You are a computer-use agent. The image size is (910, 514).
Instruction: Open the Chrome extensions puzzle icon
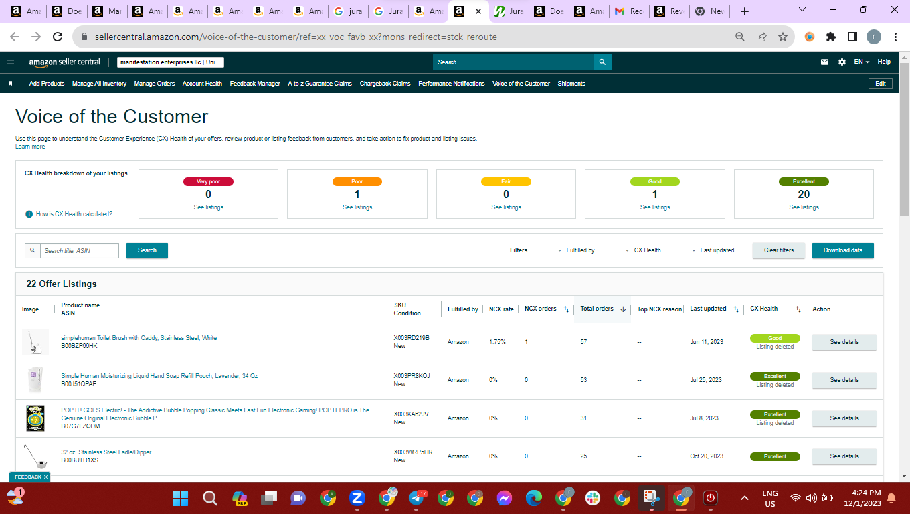click(831, 37)
